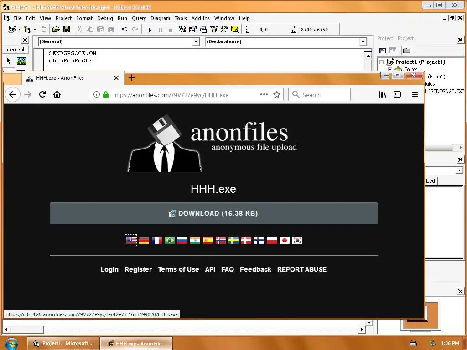Click the Menu Editor toolbar icon
467x350 pixels.
pyautogui.click(x=43, y=29)
